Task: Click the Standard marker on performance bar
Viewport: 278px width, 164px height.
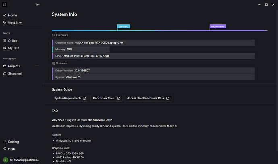Action: pos(123,26)
